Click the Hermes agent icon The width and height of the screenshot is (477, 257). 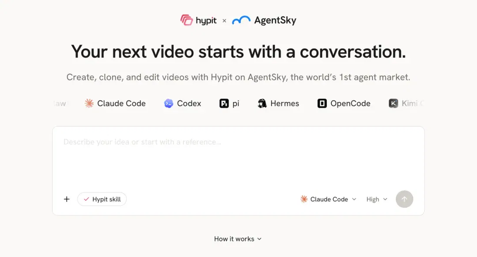pyautogui.click(x=262, y=103)
